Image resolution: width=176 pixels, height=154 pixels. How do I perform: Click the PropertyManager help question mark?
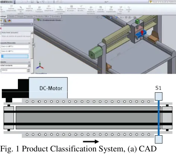31,24
